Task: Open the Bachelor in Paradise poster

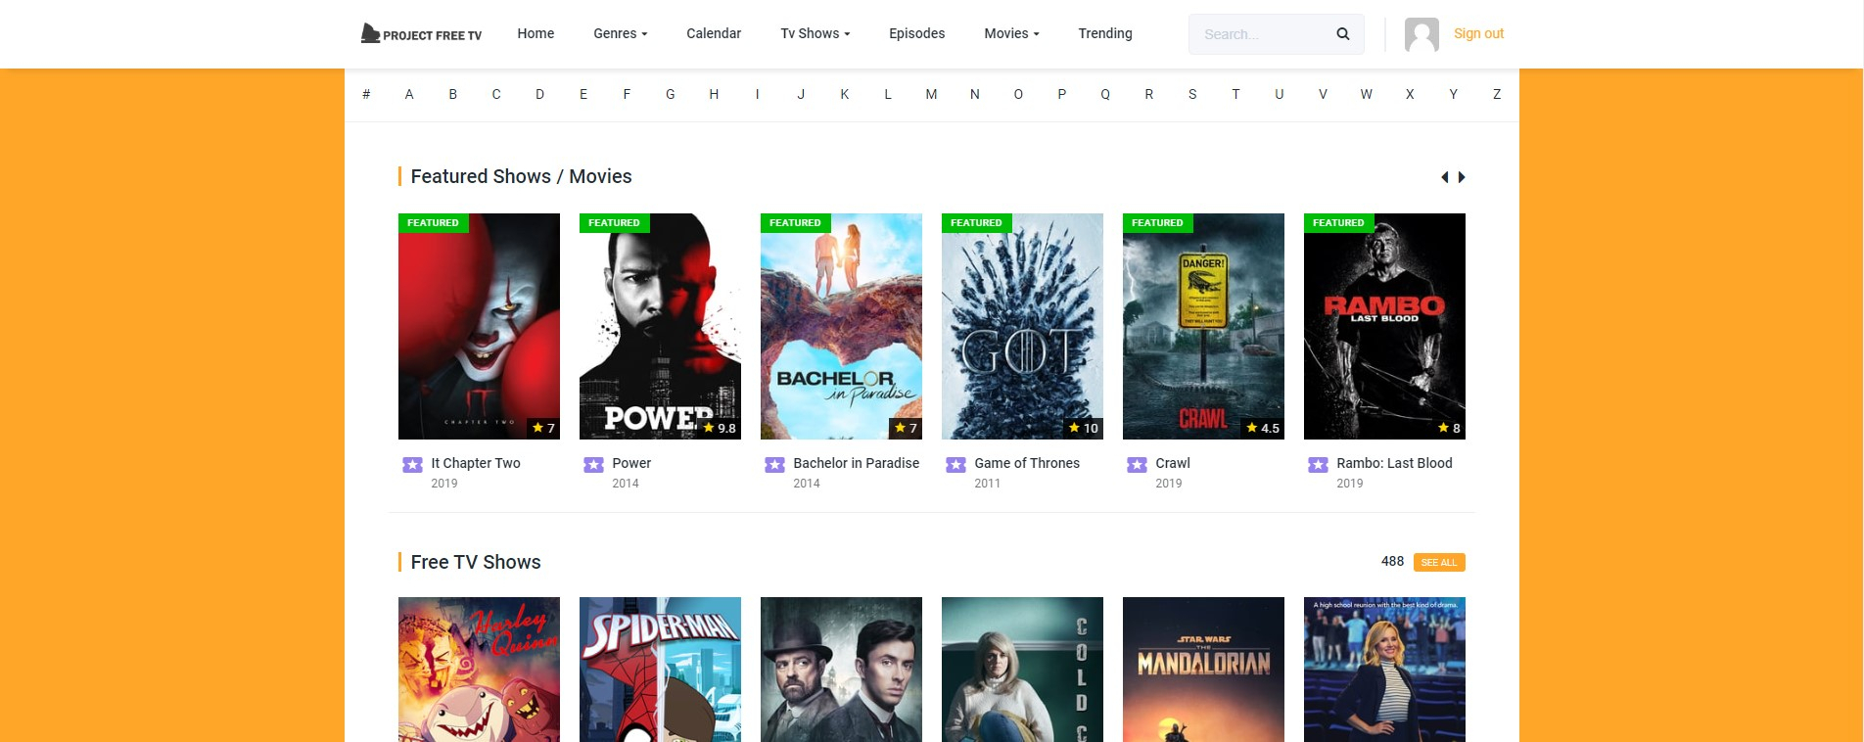Action: [841, 326]
